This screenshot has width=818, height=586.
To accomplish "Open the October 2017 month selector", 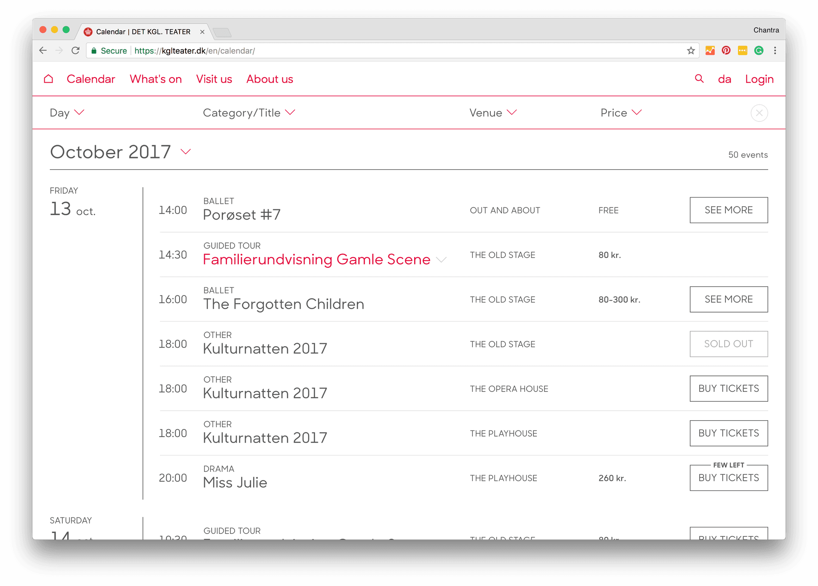I will (186, 152).
